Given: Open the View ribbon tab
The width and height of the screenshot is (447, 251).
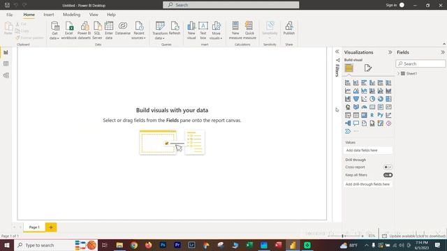Looking at the screenshot, I should click(94, 15).
